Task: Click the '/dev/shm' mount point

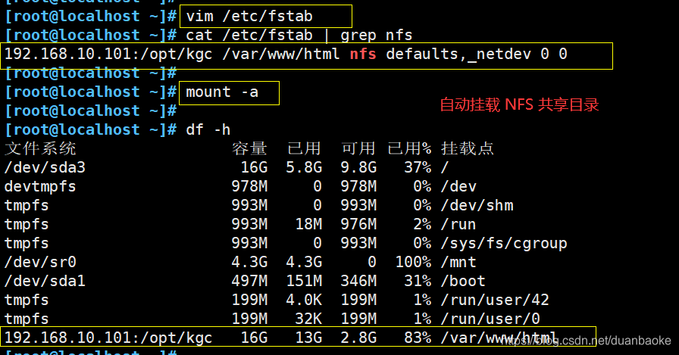Action: (x=477, y=205)
